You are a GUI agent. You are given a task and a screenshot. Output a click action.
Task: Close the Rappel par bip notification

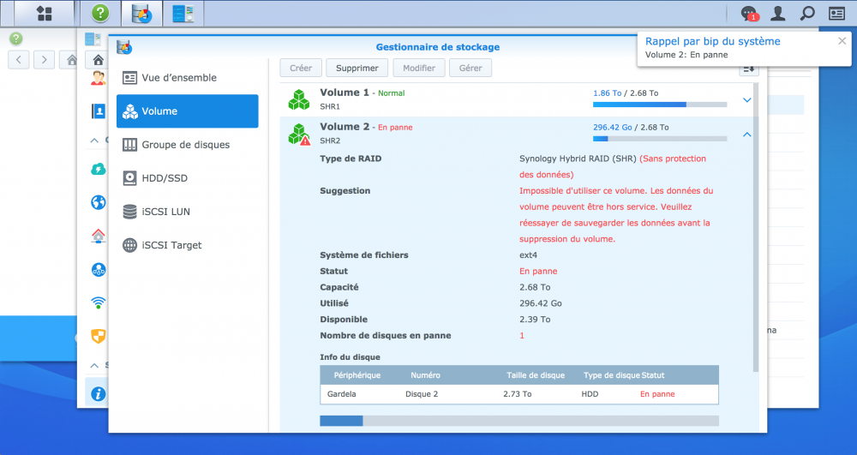(842, 41)
